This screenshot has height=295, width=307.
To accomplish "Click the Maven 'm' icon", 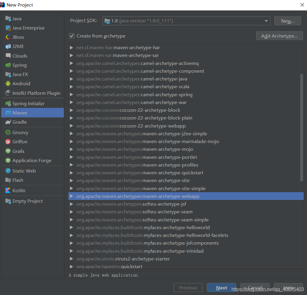I will [x=8, y=113].
